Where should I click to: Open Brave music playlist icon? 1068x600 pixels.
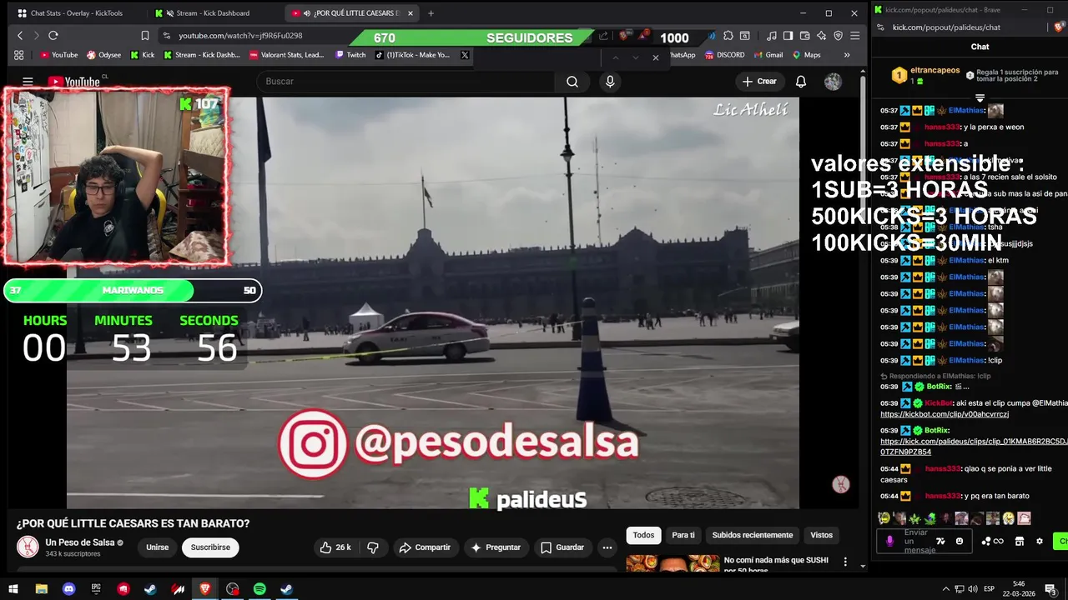[x=772, y=36]
